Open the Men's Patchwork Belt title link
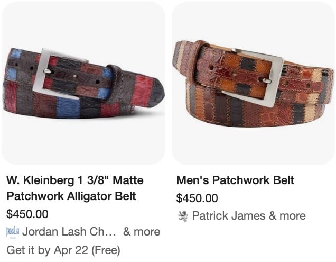 pyautogui.click(x=235, y=180)
